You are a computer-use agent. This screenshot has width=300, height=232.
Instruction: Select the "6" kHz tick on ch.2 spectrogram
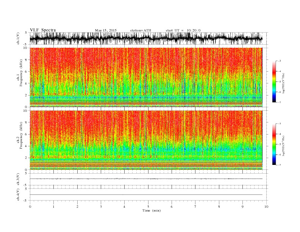(x=27, y=134)
